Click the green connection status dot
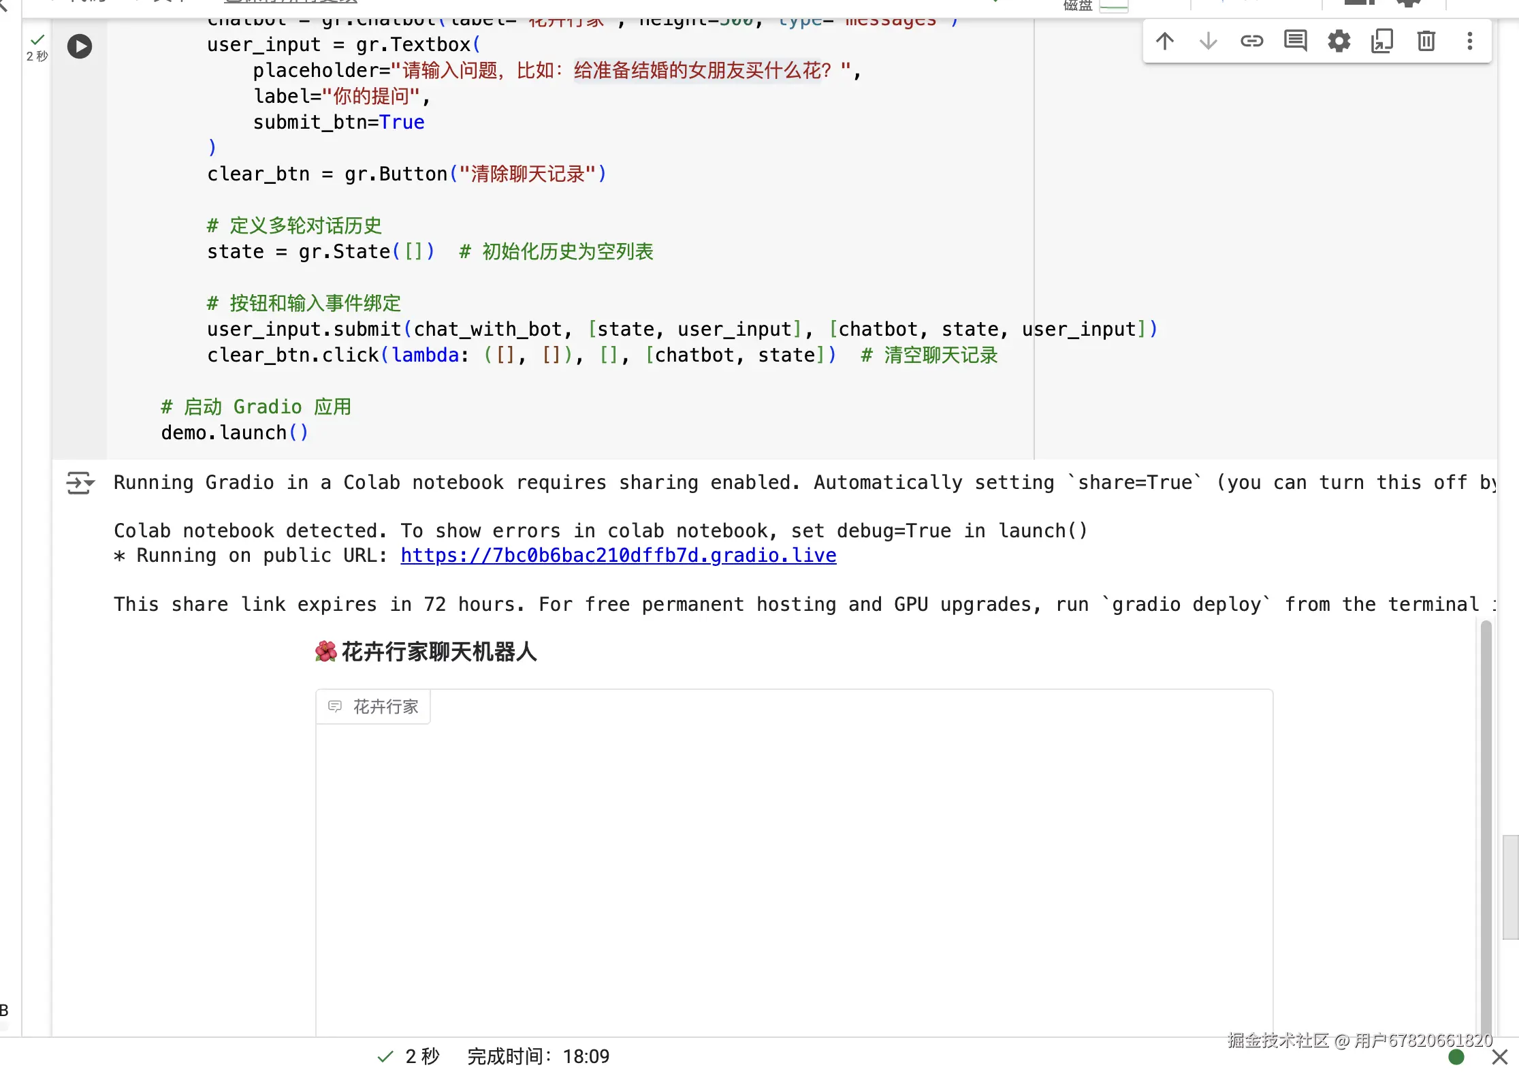Viewport: 1519px width, 1076px height. tap(1456, 1057)
